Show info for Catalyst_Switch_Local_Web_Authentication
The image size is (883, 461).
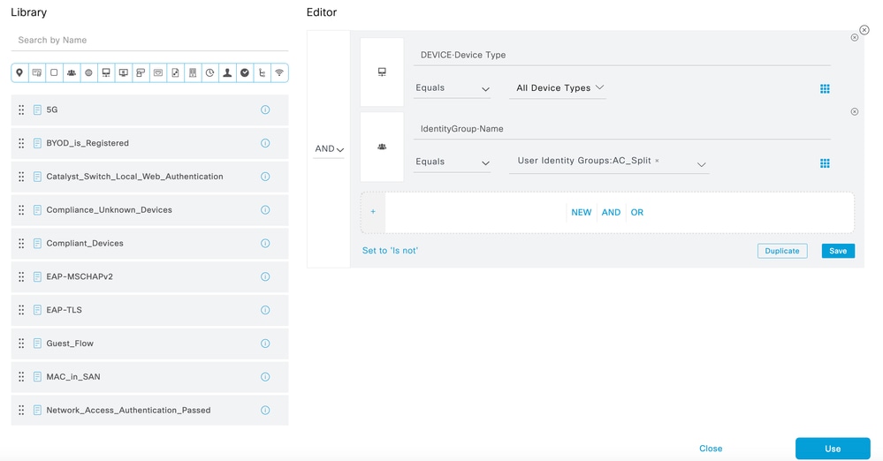point(265,177)
